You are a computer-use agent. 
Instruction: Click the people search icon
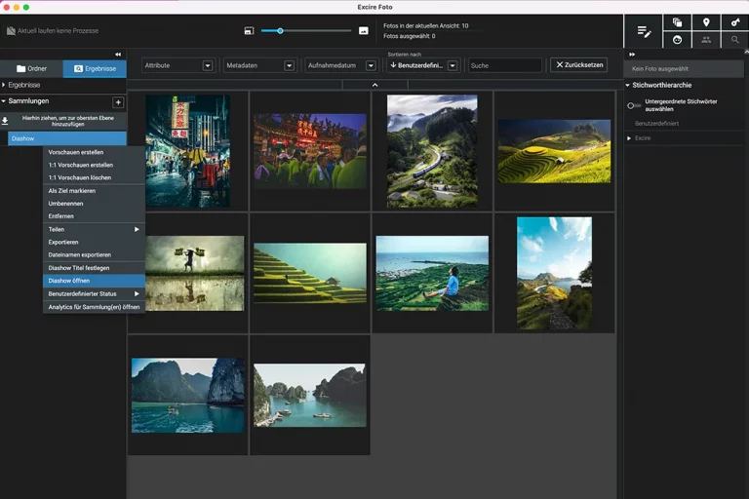[x=706, y=40]
